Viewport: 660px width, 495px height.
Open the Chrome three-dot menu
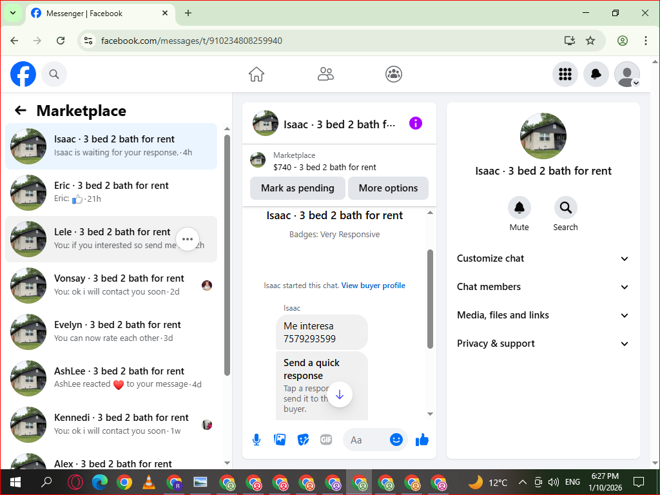tap(646, 41)
